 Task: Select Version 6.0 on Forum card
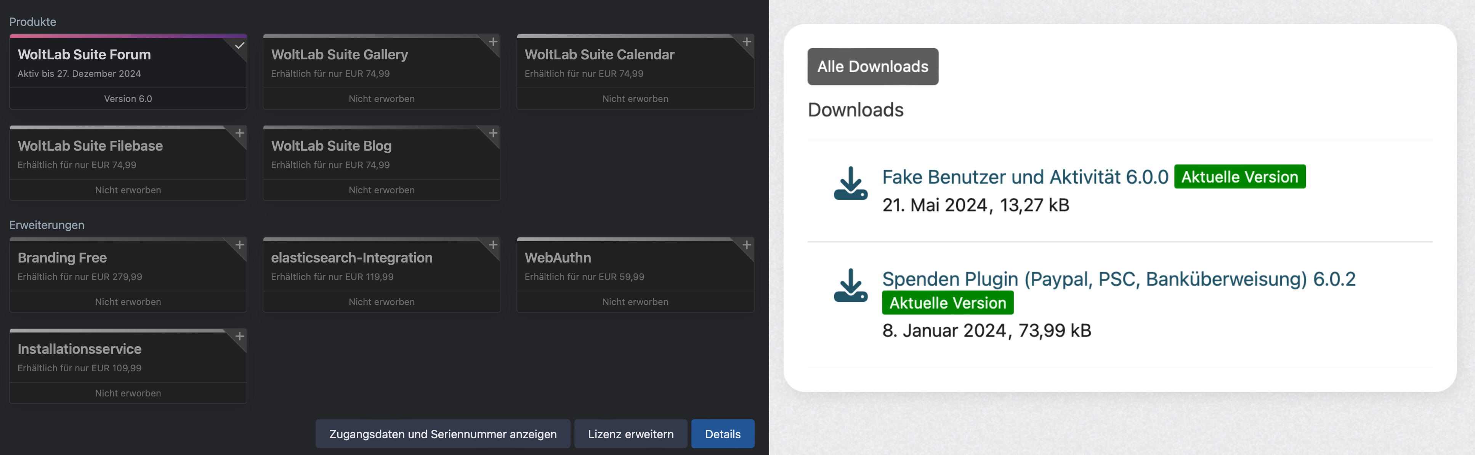pyautogui.click(x=128, y=99)
